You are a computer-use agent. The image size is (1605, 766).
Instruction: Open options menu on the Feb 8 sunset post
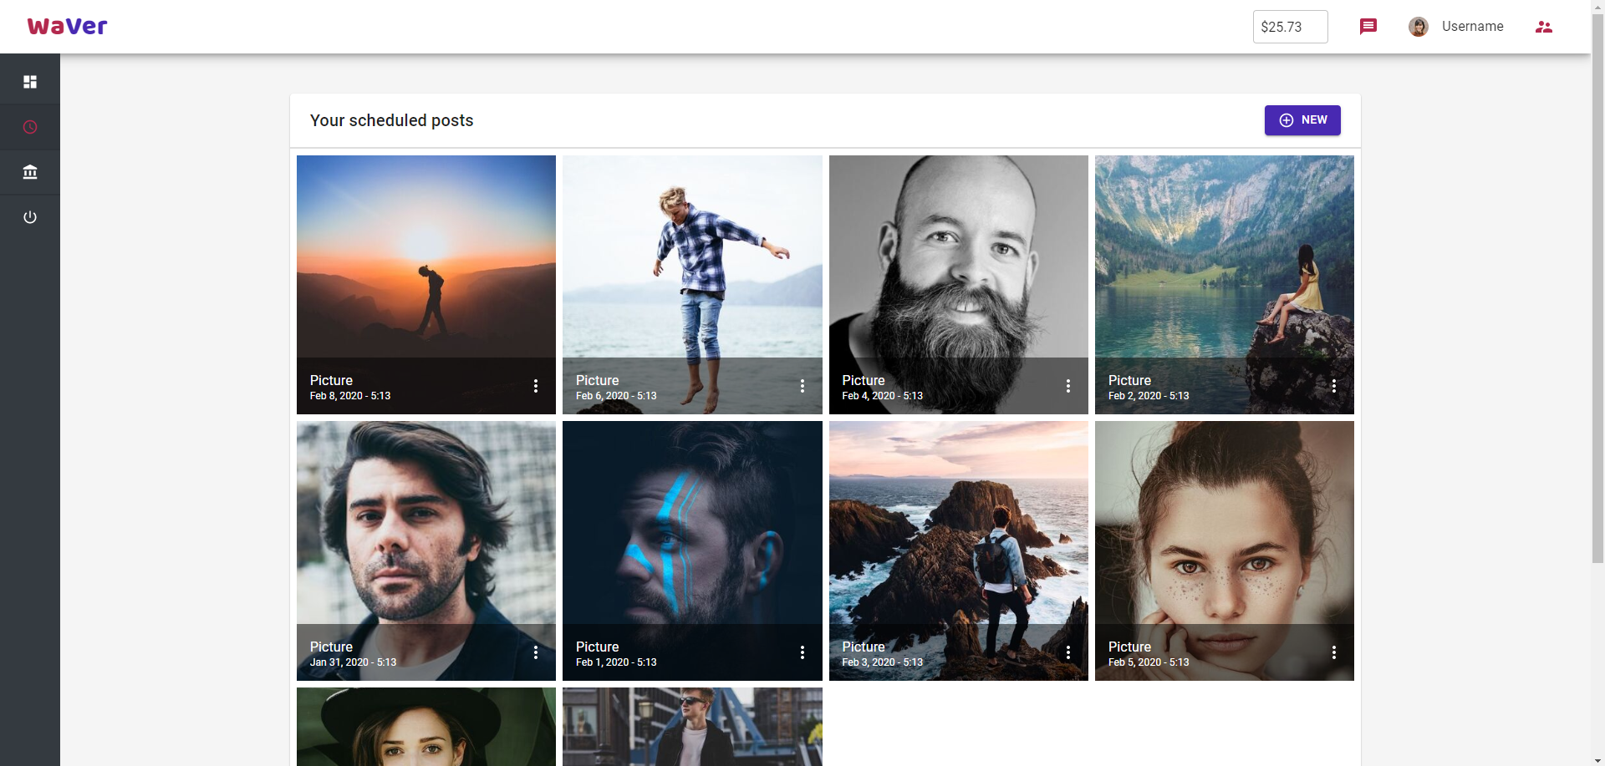tap(536, 386)
